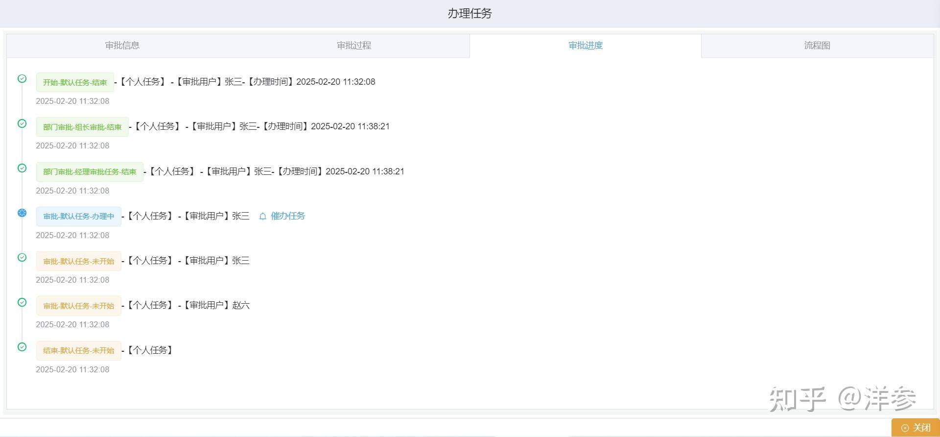Click the 审批-默认任务-办理中 tag
Screen dimensions: 940x437
point(78,217)
